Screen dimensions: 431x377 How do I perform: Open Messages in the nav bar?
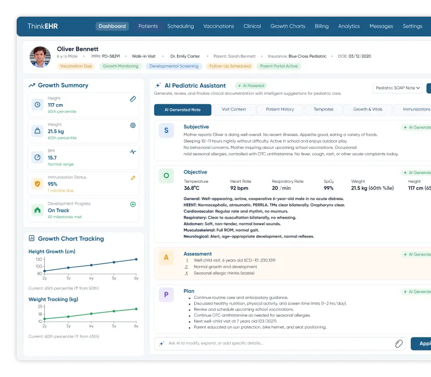(x=381, y=26)
